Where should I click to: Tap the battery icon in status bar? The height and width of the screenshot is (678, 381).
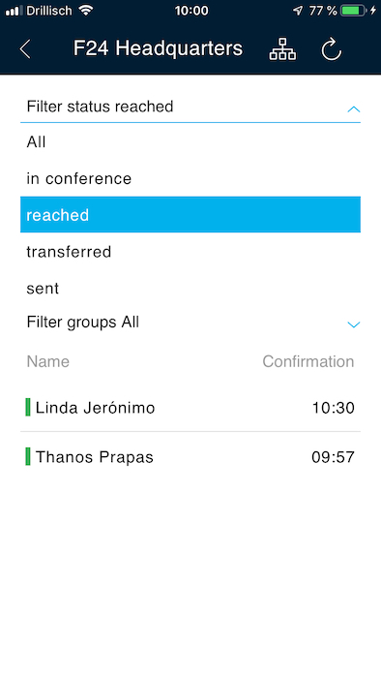coord(353,11)
